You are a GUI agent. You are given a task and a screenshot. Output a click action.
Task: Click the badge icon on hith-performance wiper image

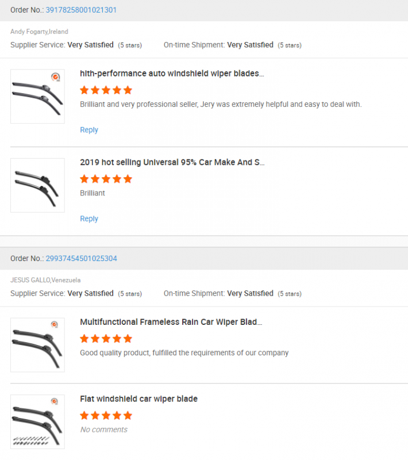click(x=56, y=77)
